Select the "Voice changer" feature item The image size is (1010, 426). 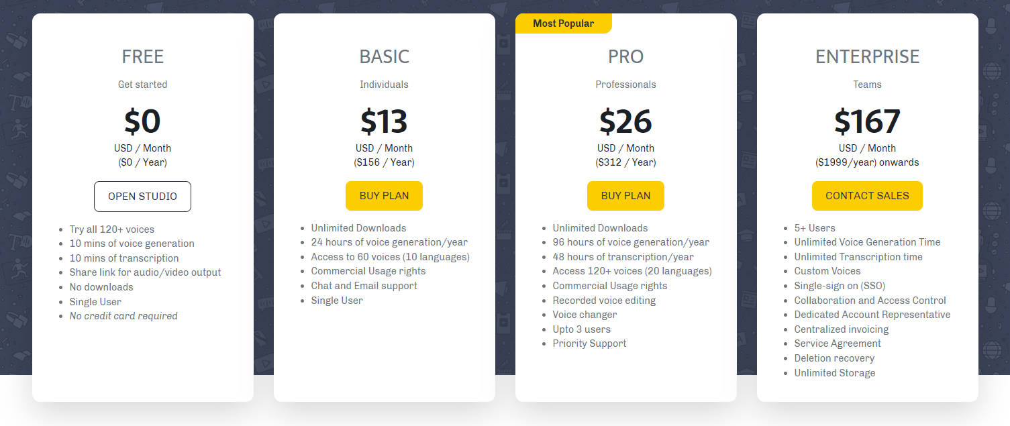pyautogui.click(x=585, y=315)
